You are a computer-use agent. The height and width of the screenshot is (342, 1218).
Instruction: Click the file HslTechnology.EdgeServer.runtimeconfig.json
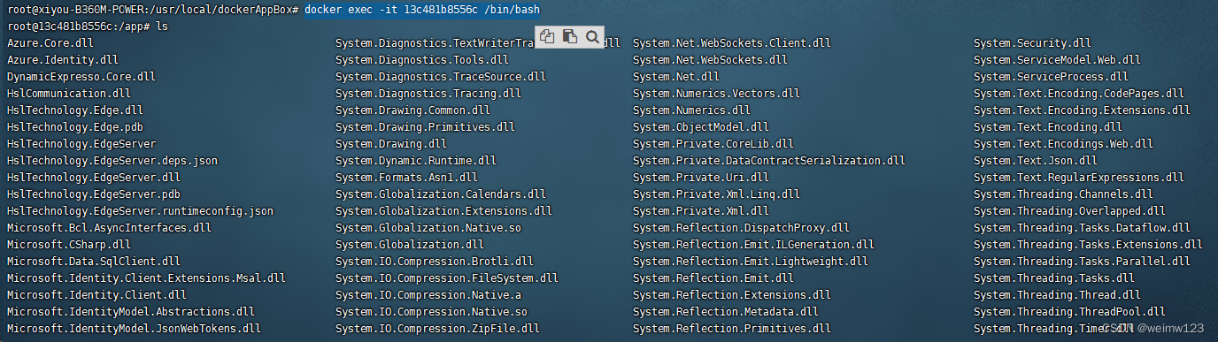point(141,210)
